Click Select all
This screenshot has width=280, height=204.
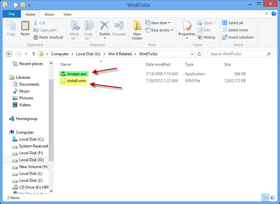(233, 23)
